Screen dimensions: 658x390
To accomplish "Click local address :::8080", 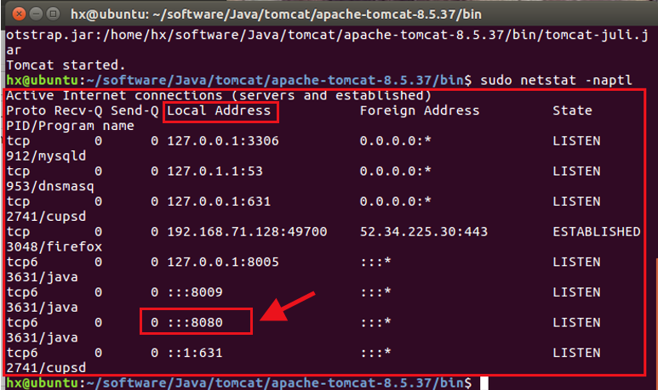I will 195,323.
